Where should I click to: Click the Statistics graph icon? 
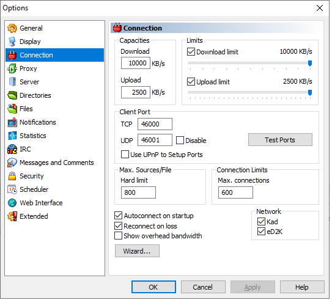[12, 136]
